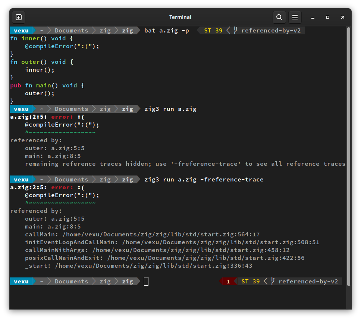Viewport: 361px width, 320px height.
Task: Select the zig3 run a.zig command text
Action: click(x=170, y=109)
